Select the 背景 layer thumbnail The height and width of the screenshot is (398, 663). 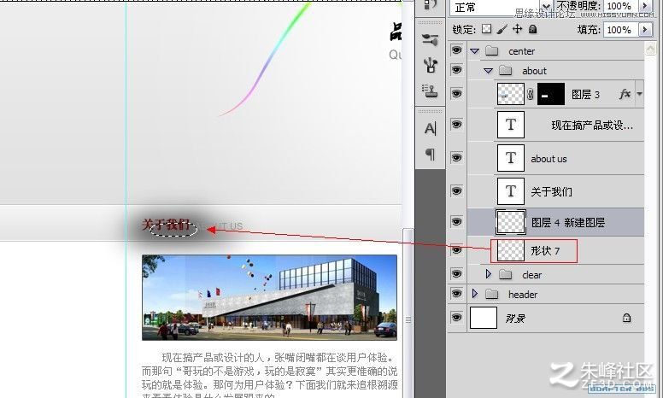tap(484, 318)
